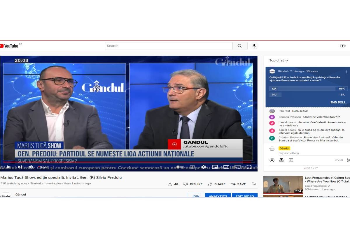Screen dimensions: 350x233
Task: Toggle subtitles on the player
Action: pos(192,167)
